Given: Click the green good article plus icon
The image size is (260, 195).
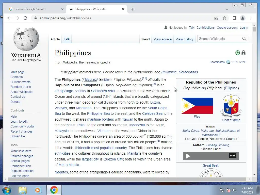Looking at the screenshot, I should (x=238, y=53).
